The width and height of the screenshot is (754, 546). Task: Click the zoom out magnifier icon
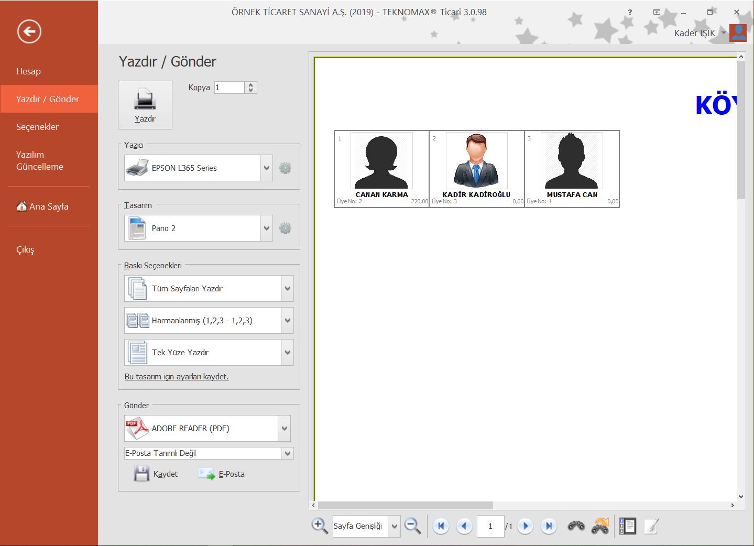(x=413, y=526)
